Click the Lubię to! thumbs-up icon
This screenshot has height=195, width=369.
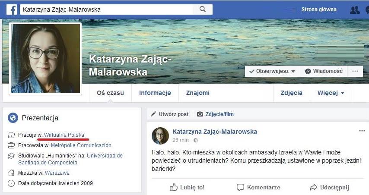[173, 187]
